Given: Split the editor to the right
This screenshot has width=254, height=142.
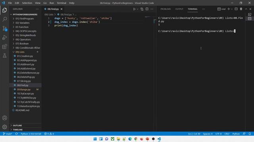Looking at the screenshot, I should 147,9.
